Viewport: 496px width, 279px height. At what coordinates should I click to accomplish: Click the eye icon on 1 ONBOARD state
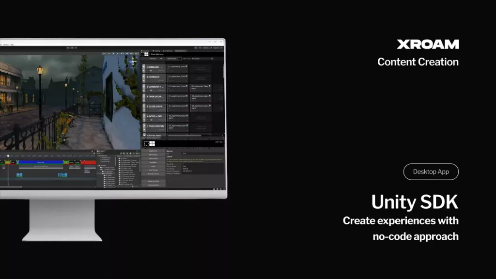coord(150,71)
